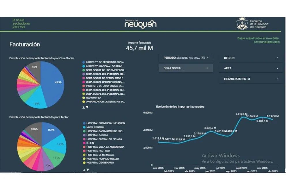Viewport: 286px width, 190px height.
Task: Click the Provincia del Neuquén logo
Action: click(140, 24)
